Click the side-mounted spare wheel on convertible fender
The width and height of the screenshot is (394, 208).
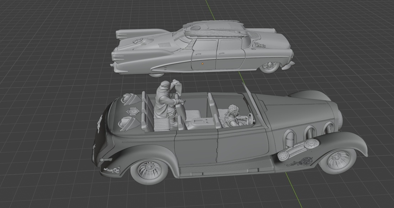tap(298, 150)
